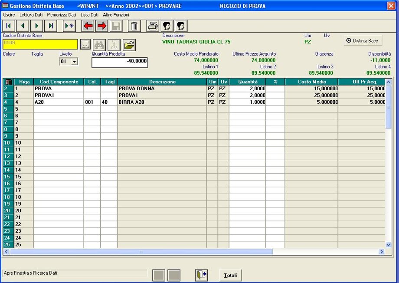This screenshot has width=399, height=283.
Task: Click the Totali button
Action: 230,275
